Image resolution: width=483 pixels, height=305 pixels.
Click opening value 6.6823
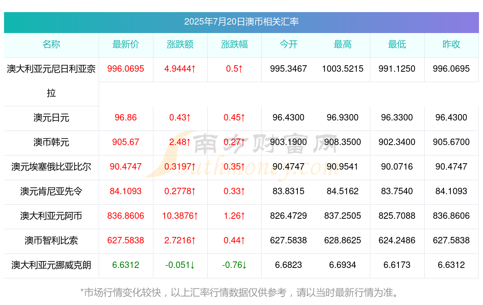point(289,265)
